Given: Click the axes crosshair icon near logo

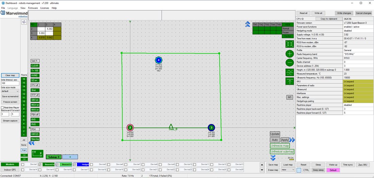Looking at the screenshot, I should coord(24,22).
